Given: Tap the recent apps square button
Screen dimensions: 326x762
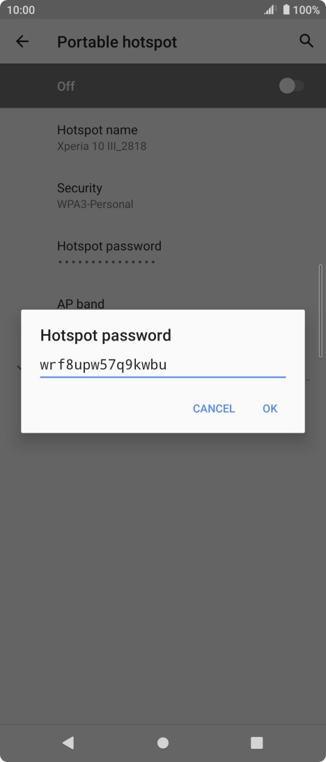Looking at the screenshot, I should [256, 742].
